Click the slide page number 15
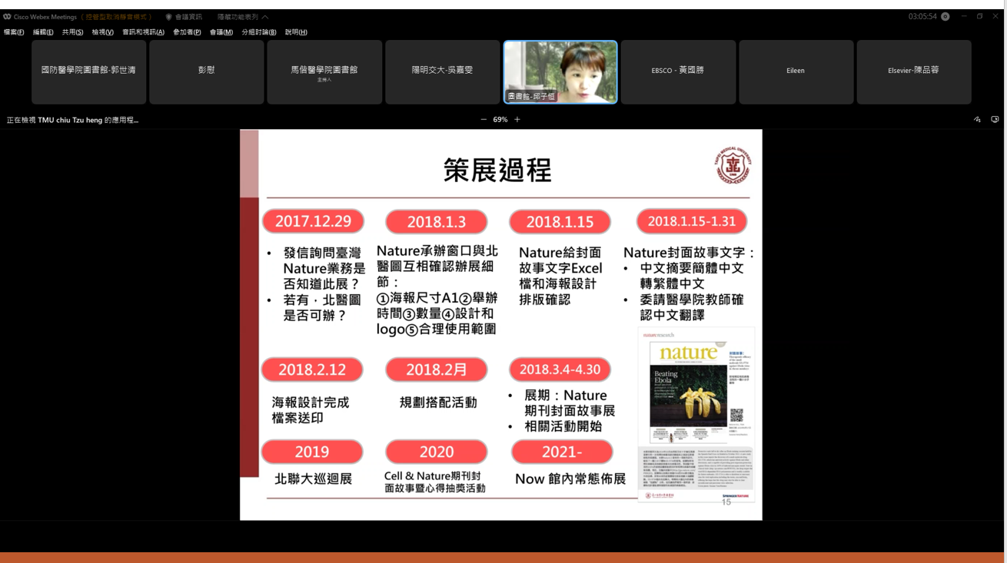This screenshot has width=1007, height=563. (x=726, y=502)
